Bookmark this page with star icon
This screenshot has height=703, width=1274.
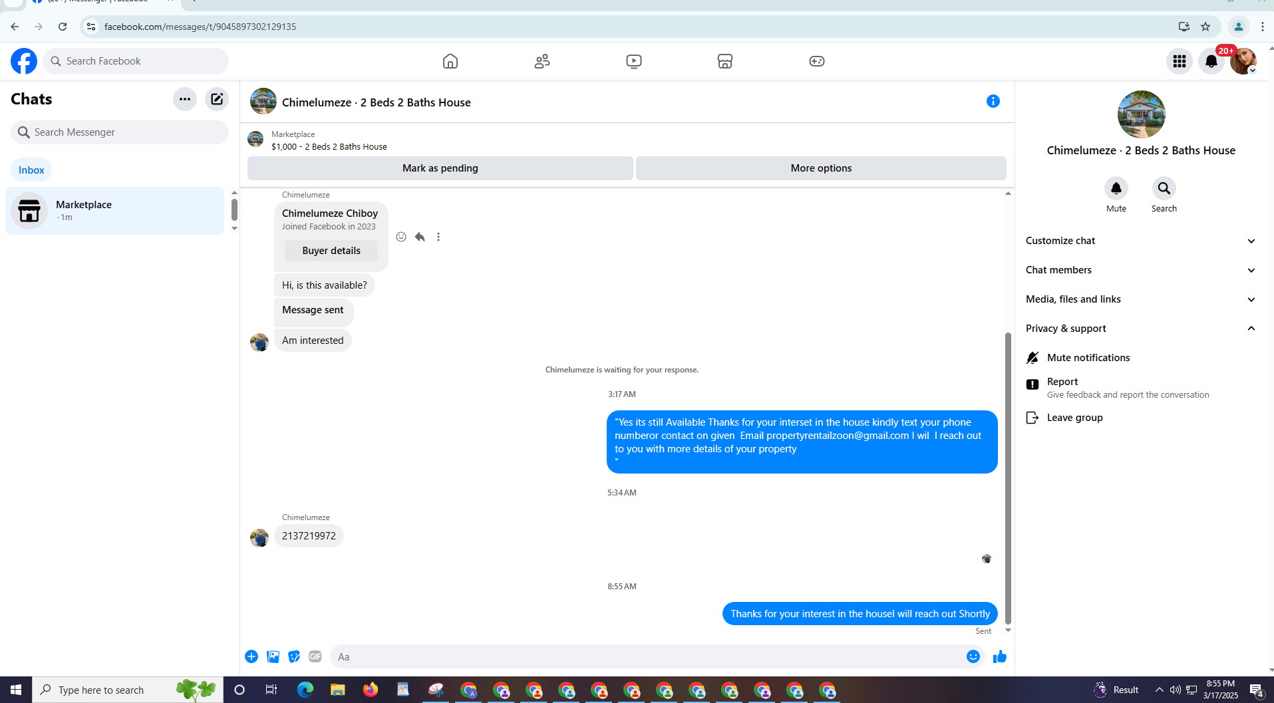click(1205, 27)
